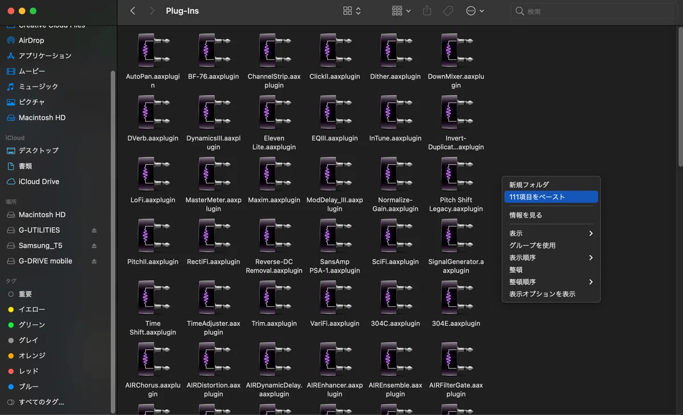Expand the 整頓順序 submenu
Viewport: 683px width, 415px height.
pyautogui.click(x=551, y=282)
